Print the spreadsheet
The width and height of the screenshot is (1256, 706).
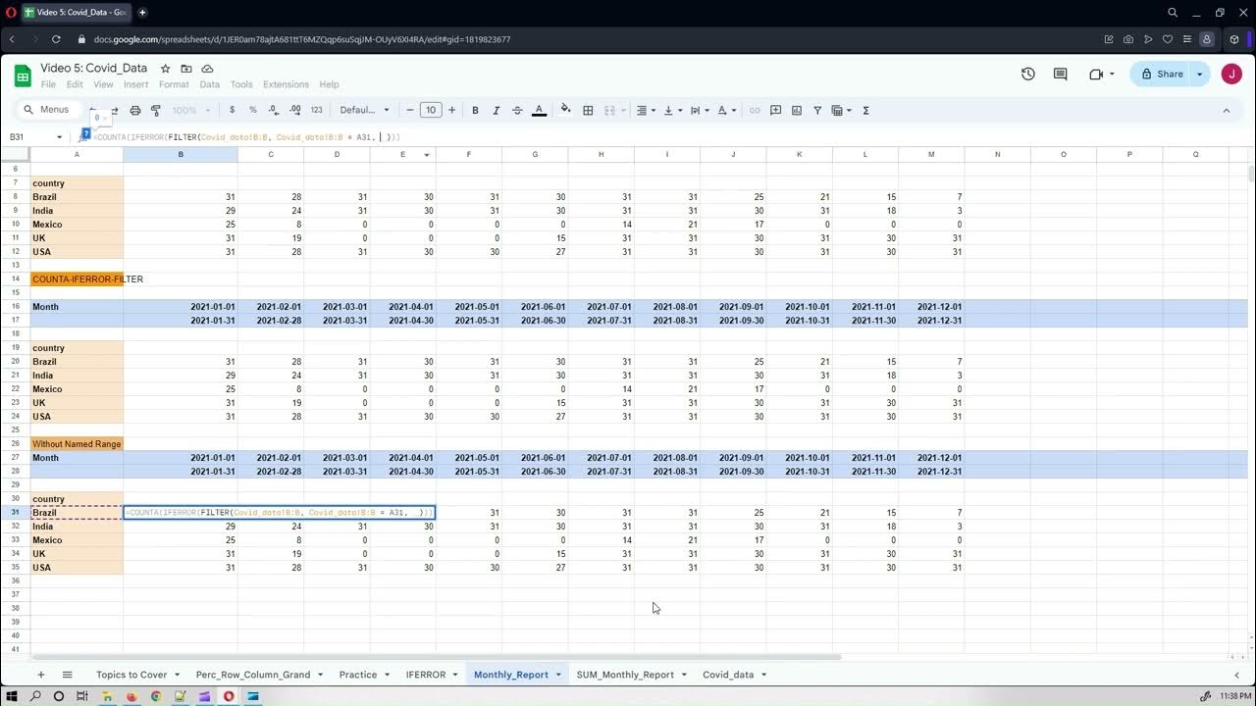click(135, 110)
